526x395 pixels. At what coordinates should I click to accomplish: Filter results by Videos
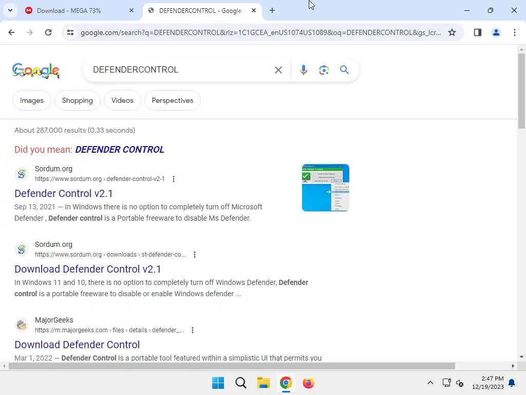pos(122,100)
